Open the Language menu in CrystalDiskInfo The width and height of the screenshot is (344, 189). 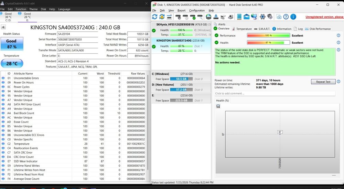click(x=64, y=9)
